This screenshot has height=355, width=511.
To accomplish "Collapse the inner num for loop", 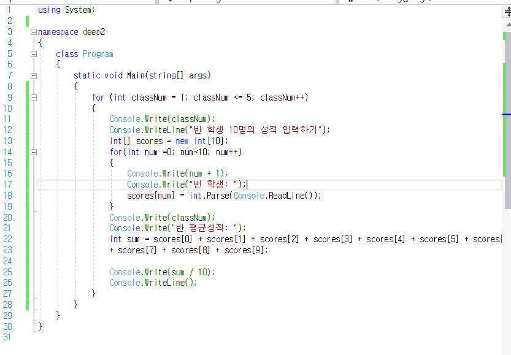I will (34, 152).
